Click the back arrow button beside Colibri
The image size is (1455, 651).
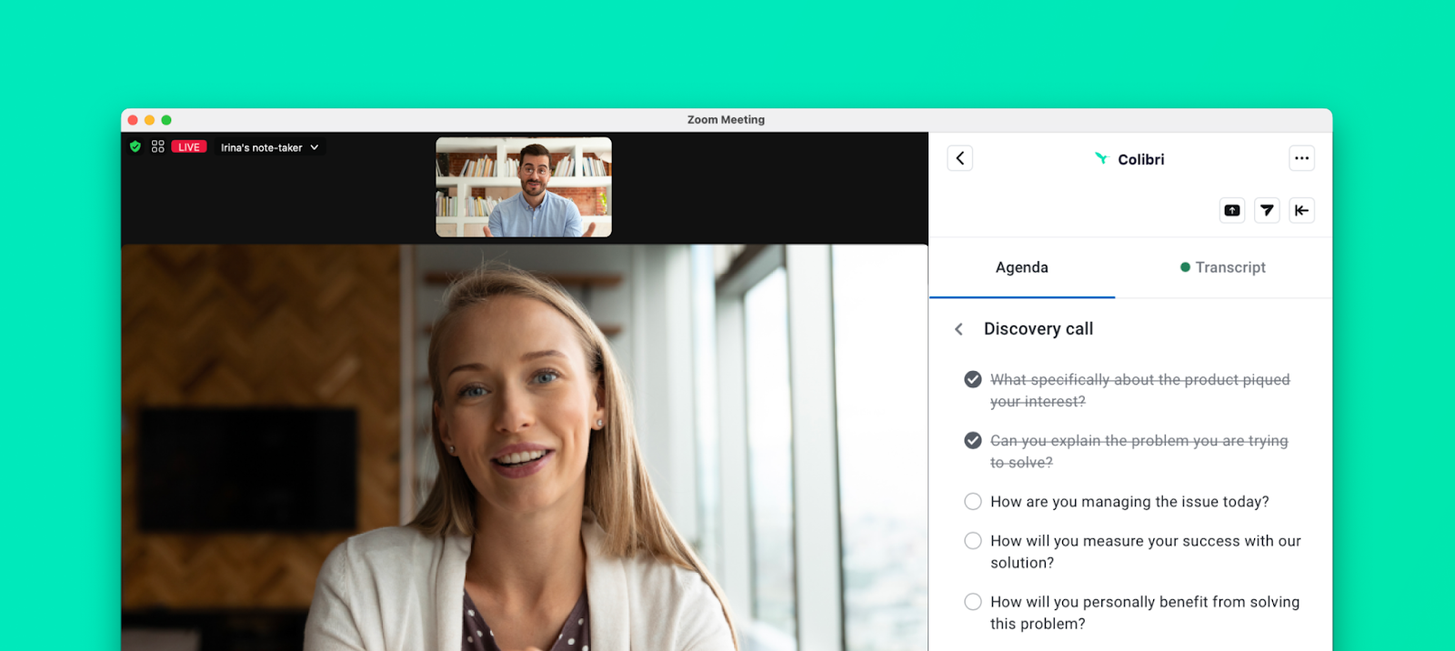(960, 158)
